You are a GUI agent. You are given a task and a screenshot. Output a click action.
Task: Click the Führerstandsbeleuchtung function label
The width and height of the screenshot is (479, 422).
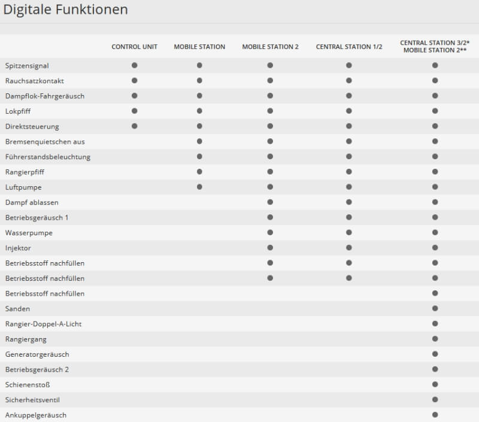(48, 157)
